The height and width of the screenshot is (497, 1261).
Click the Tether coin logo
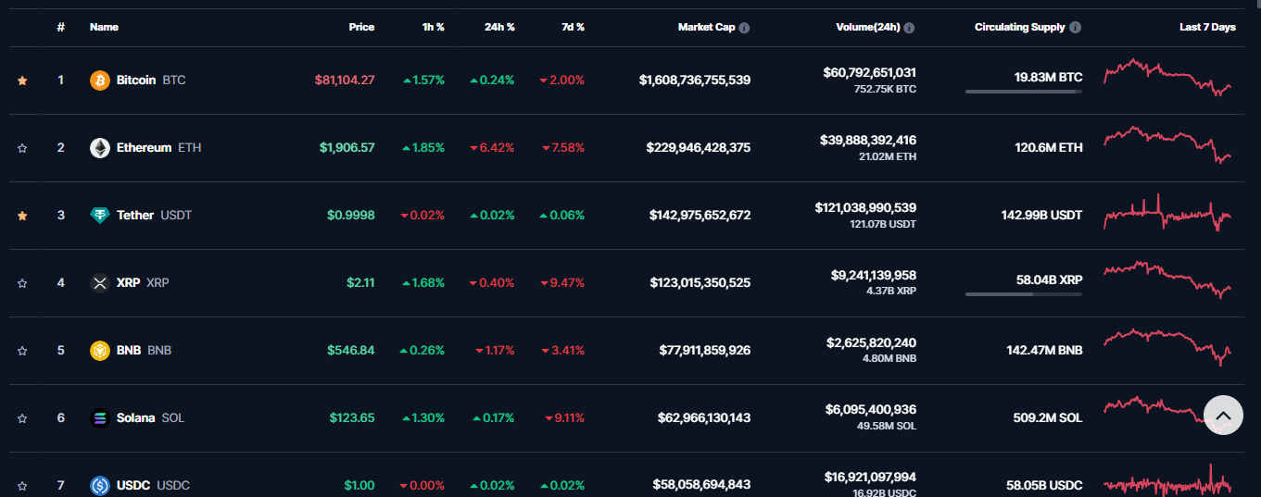coord(99,216)
